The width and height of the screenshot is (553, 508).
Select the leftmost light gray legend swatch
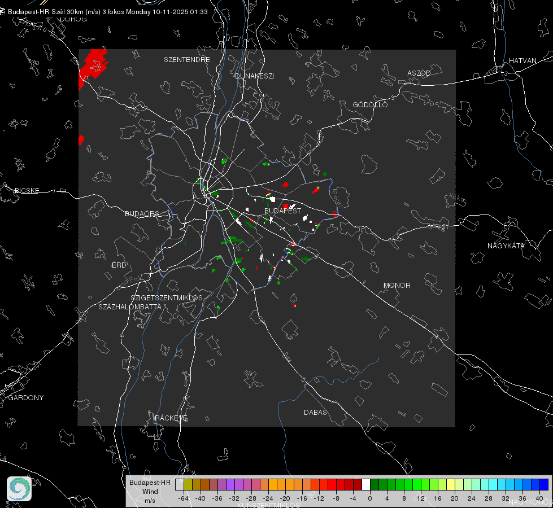coord(179,484)
